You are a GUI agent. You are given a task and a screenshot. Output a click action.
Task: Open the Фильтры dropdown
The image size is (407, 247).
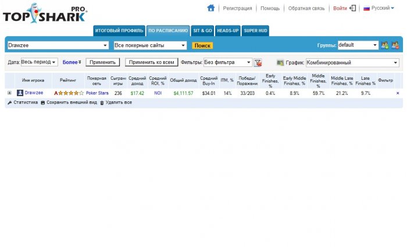pyautogui.click(x=228, y=62)
